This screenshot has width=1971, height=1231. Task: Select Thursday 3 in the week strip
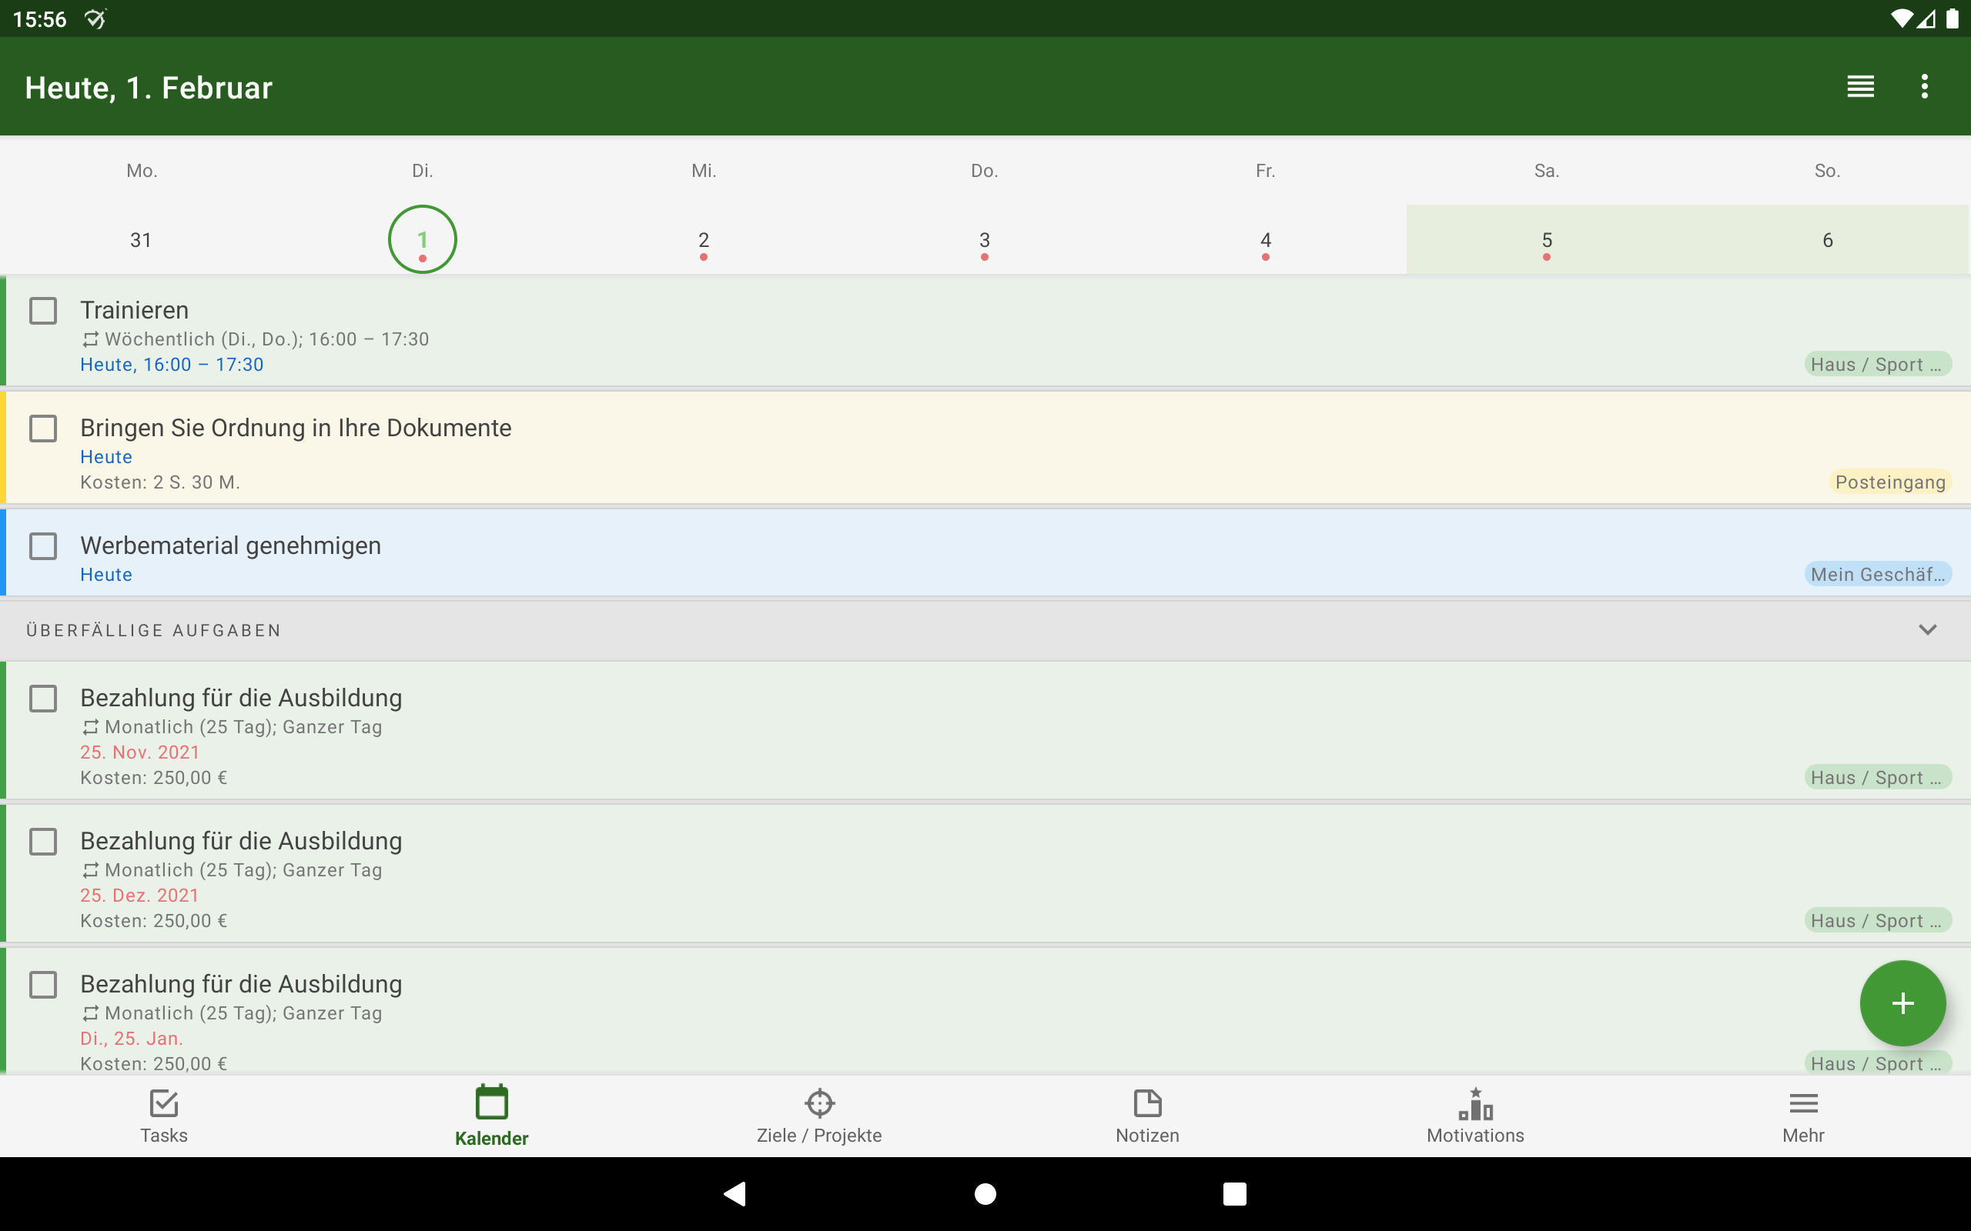(985, 240)
